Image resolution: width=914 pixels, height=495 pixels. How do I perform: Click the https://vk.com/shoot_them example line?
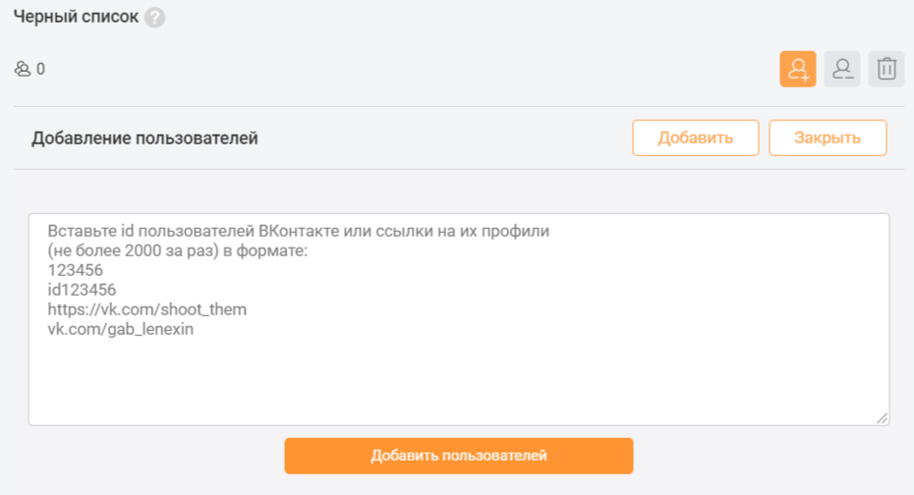pyautogui.click(x=146, y=309)
